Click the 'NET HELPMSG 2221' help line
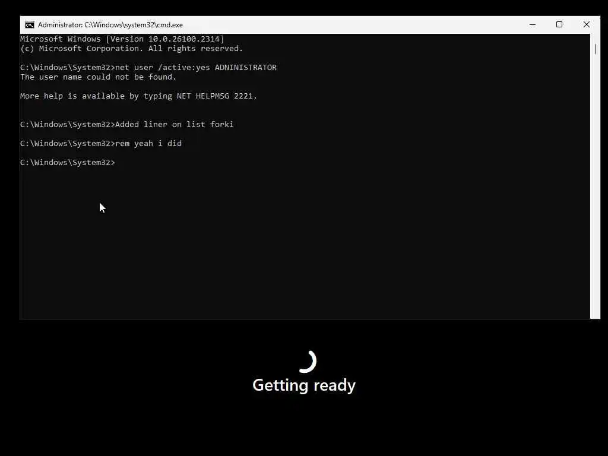Screen dimensions: 608x456 (138, 96)
